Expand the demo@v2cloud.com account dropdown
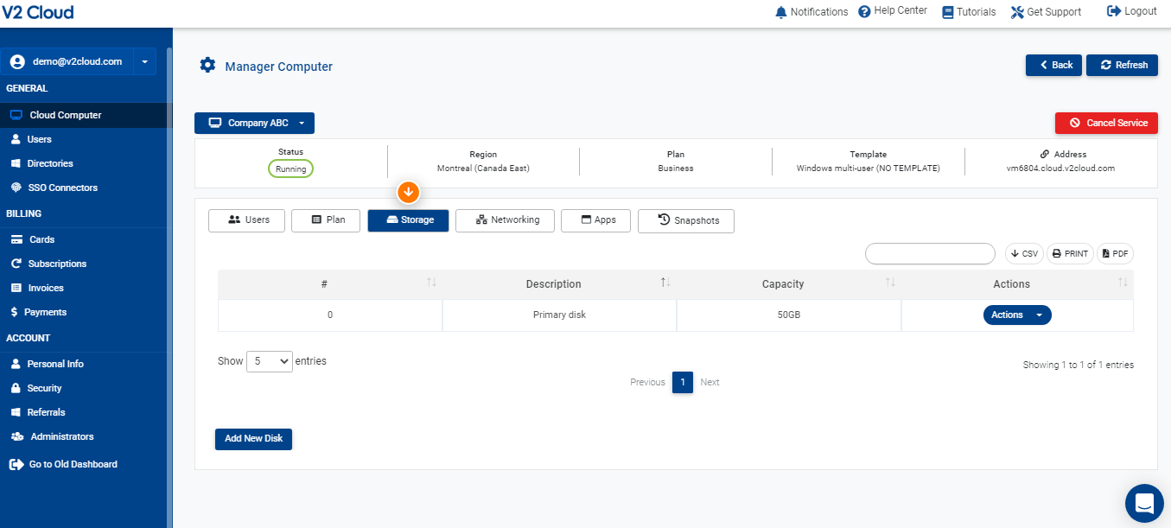The width and height of the screenshot is (1171, 528). [x=144, y=61]
